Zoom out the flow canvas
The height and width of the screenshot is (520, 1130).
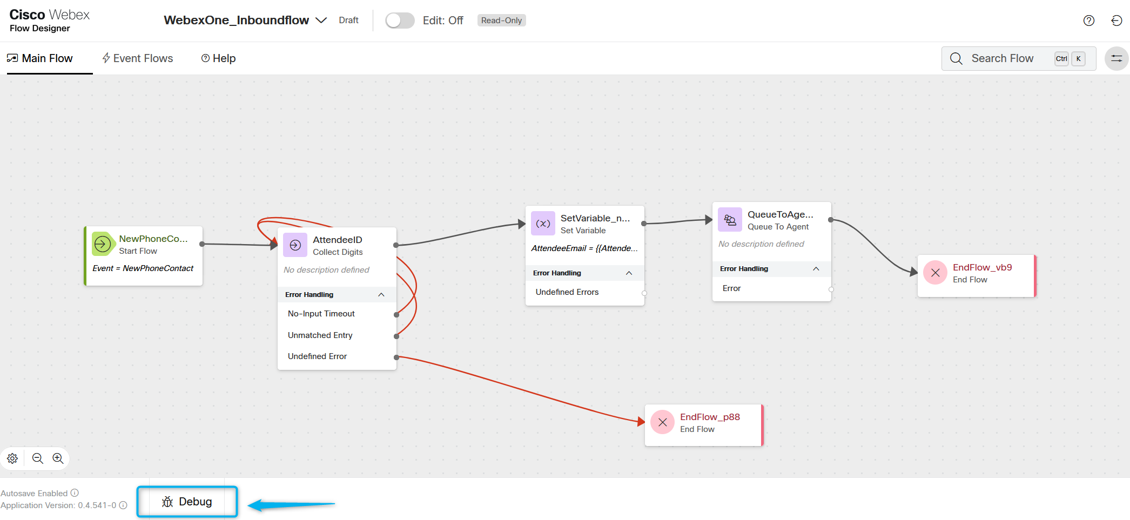38,458
